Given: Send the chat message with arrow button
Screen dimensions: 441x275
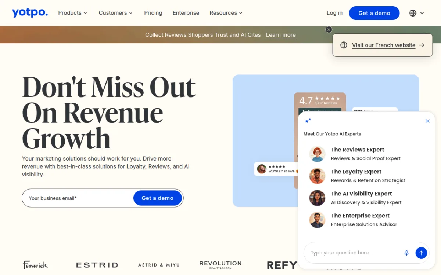Looking at the screenshot, I should point(421,253).
